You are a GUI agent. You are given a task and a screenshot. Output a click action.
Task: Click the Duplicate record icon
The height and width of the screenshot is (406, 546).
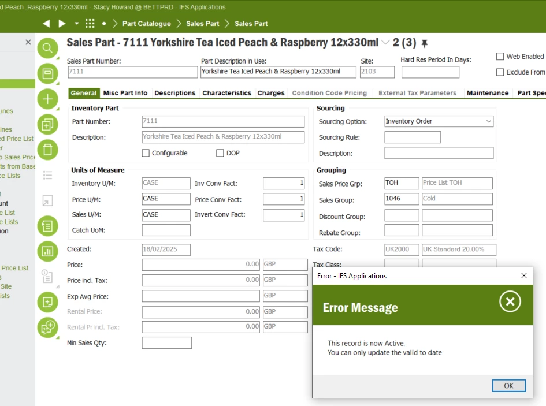pyautogui.click(x=48, y=124)
